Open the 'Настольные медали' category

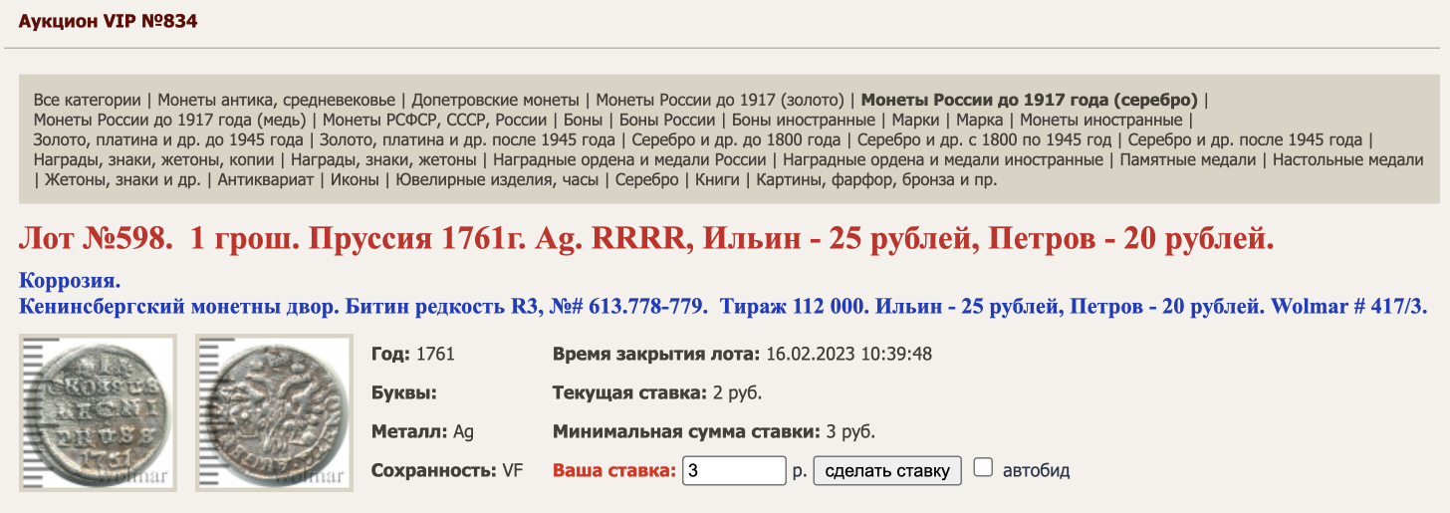click(1348, 159)
